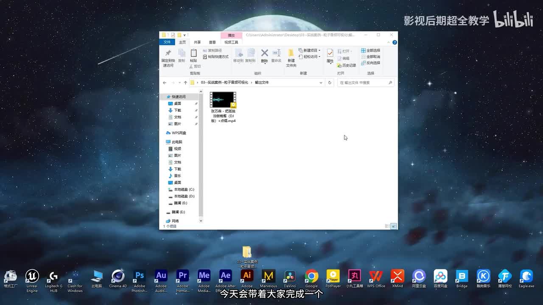Screen dimensions: 543x305
Task: Open the Adobe Illustrator desktop shortcut
Action: coord(247,279)
